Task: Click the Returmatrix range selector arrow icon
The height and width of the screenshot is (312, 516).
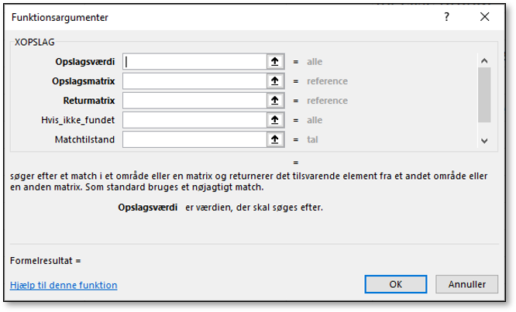Action: [x=275, y=101]
